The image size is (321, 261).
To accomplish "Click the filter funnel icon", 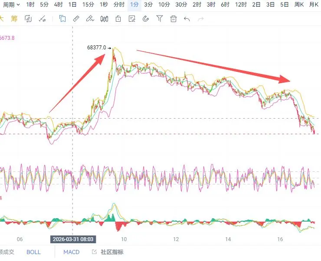I will (160, 19).
